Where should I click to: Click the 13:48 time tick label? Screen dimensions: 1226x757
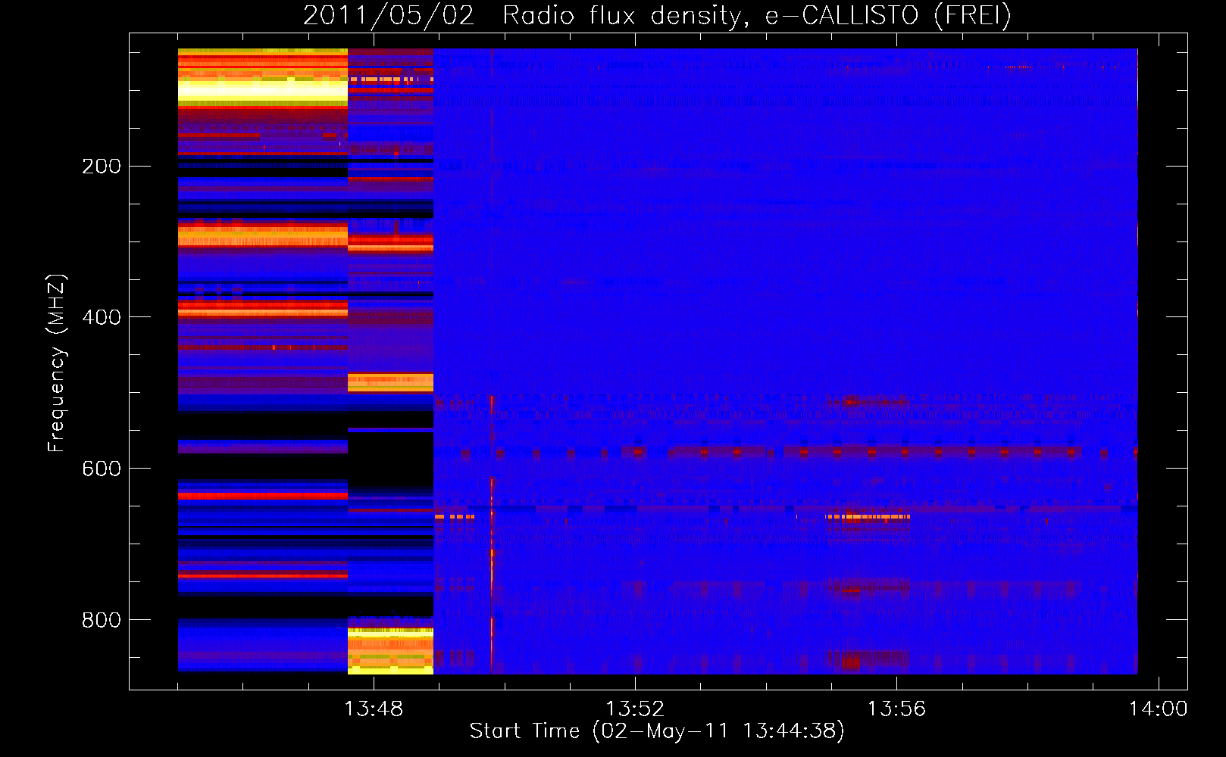[374, 709]
